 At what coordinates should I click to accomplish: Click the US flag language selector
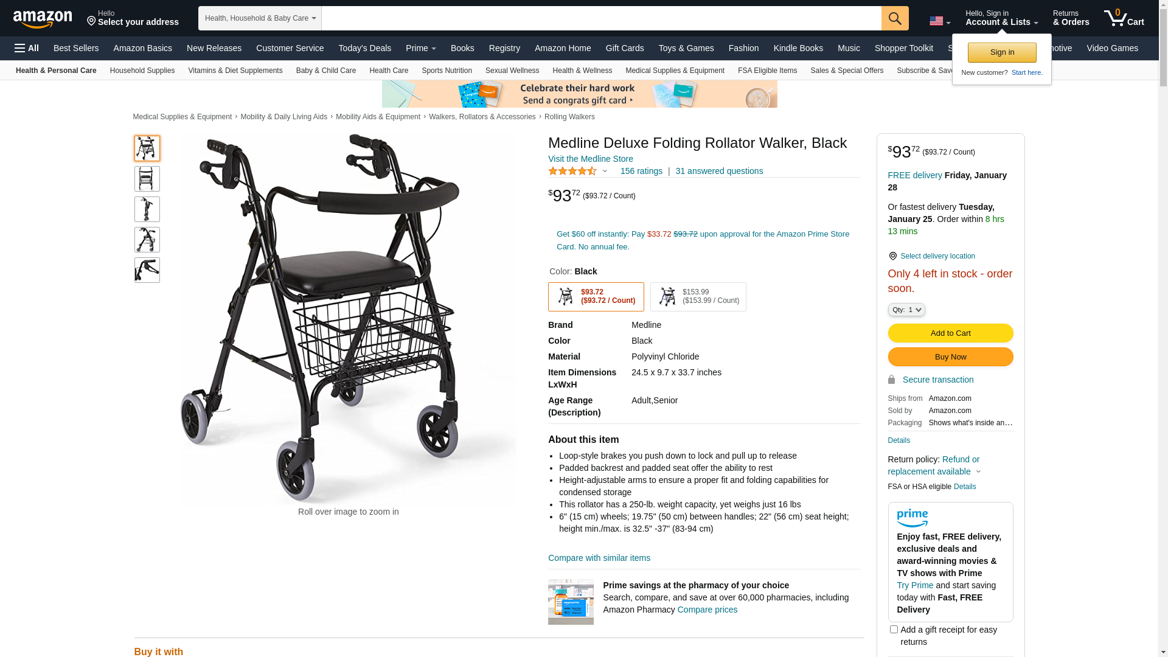point(940,21)
